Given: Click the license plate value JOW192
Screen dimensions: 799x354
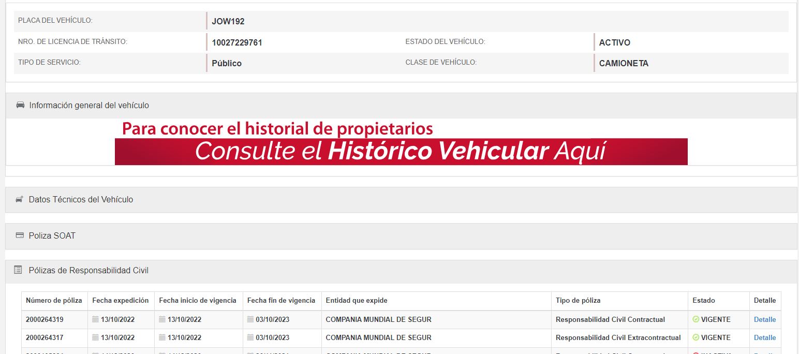Looking at the screenshot, I should [x=228, y=22].
